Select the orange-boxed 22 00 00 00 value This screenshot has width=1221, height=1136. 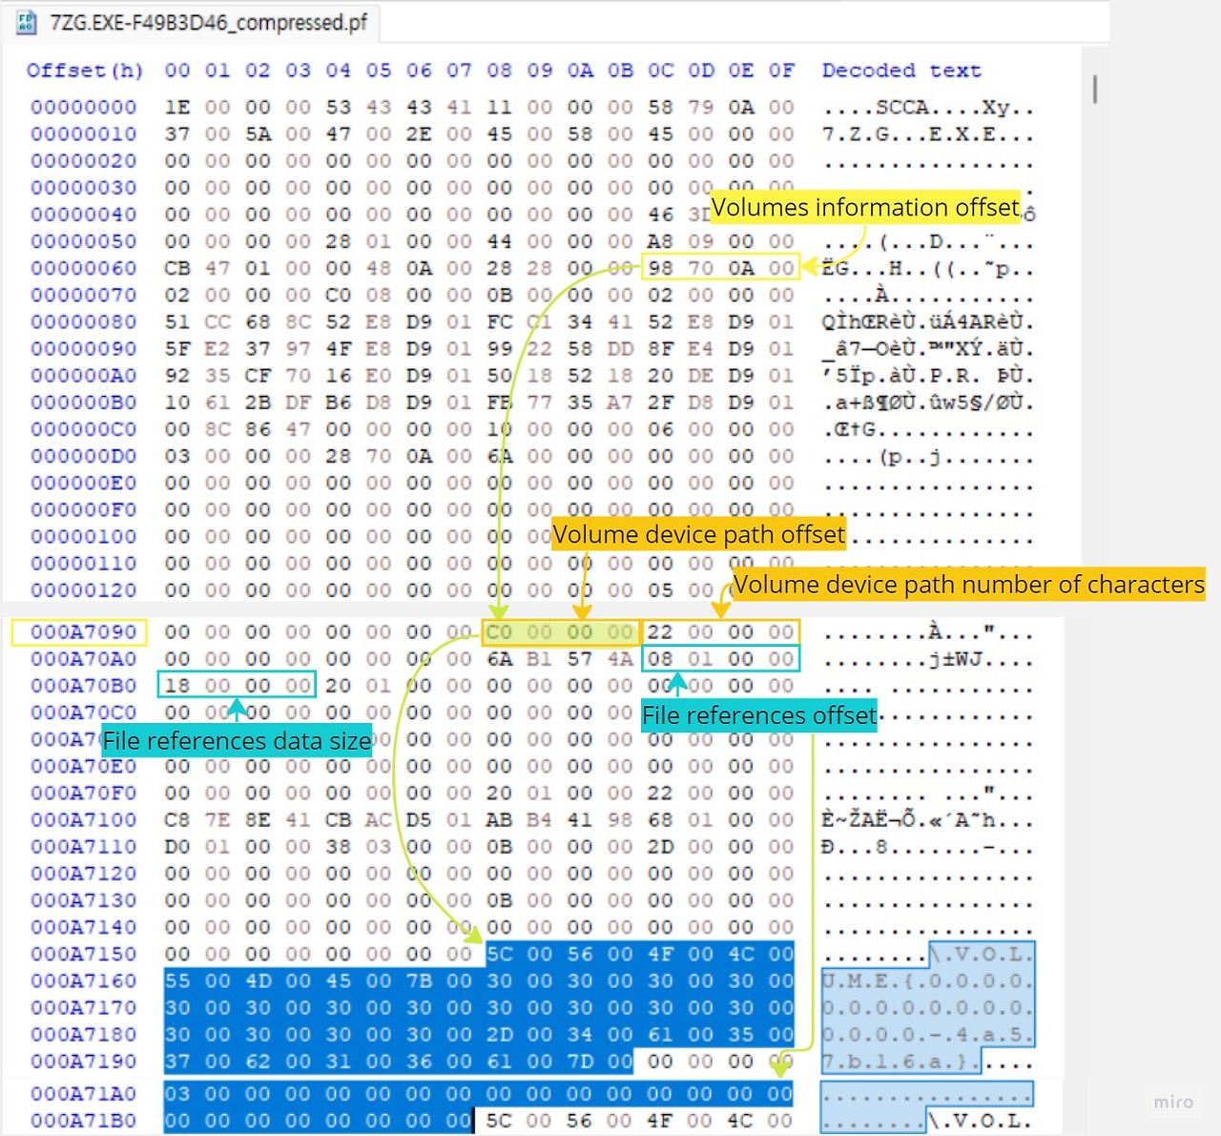721,631
